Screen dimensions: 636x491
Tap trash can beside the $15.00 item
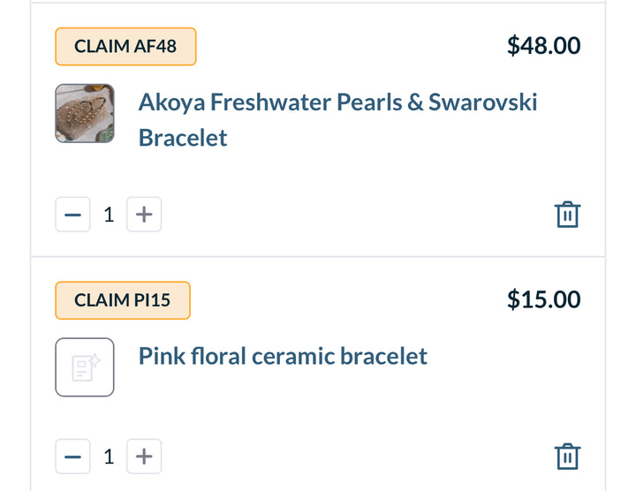(567, 457)
